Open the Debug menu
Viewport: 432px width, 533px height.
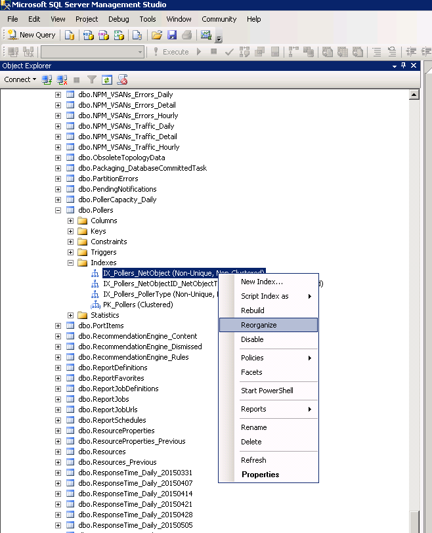tap(119, 19)
